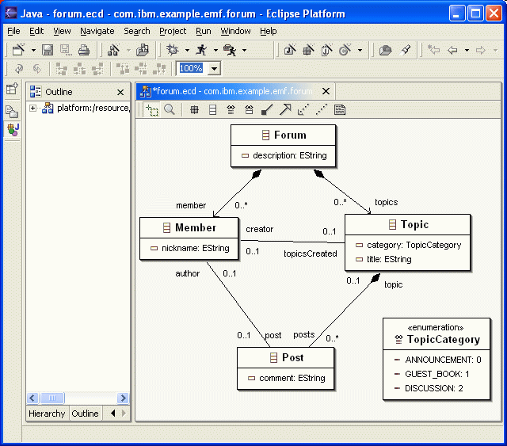Open the Run dropdown arrow
This screenshot has width=507, height=446.
tap(215, 50)
